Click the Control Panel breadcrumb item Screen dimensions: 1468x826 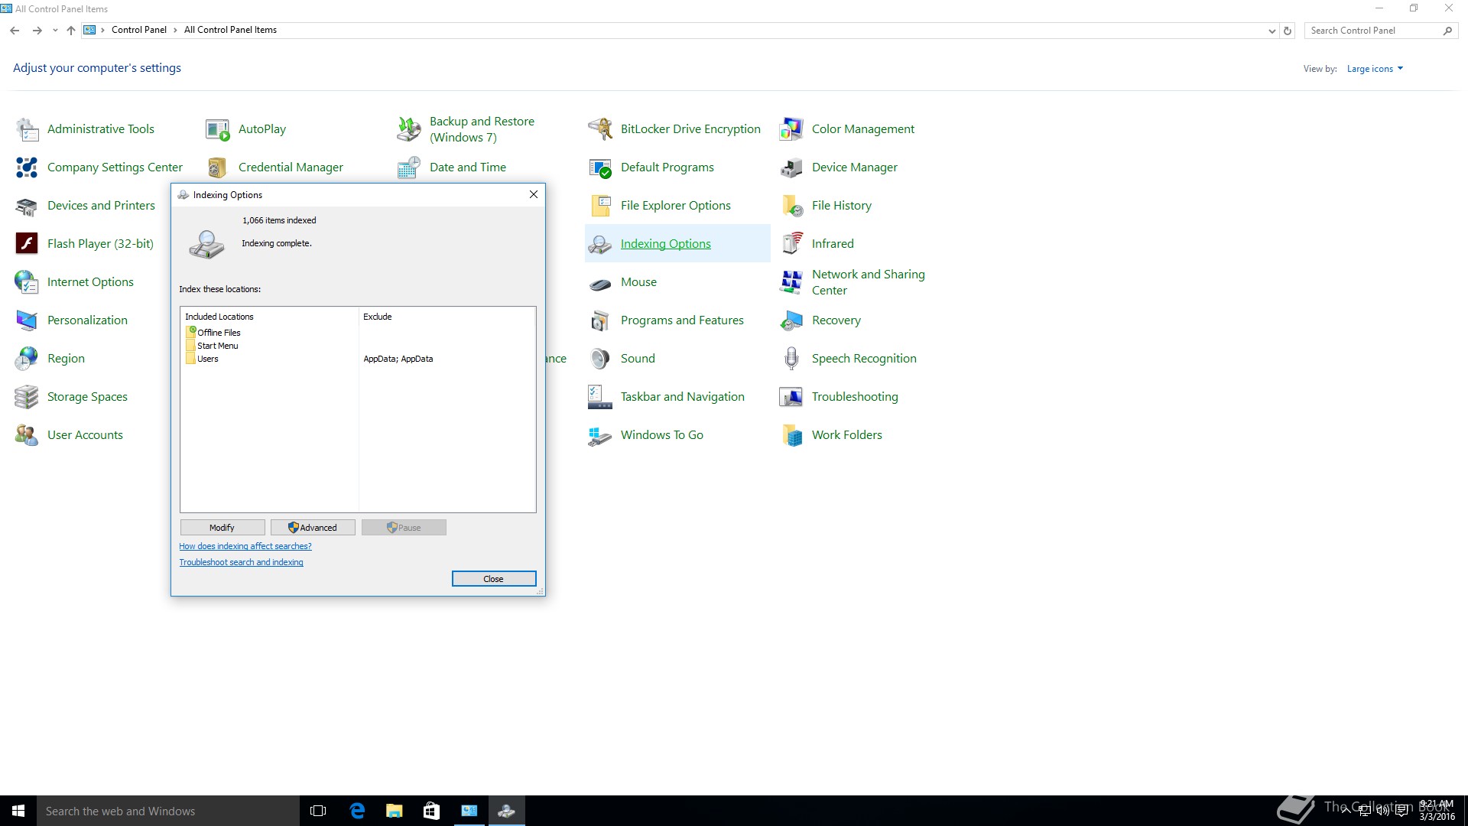138,30
